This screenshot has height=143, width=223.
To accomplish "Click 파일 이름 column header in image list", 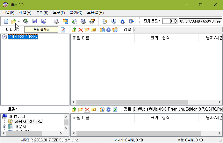I will pyautogui.click(x=103, y=38).
